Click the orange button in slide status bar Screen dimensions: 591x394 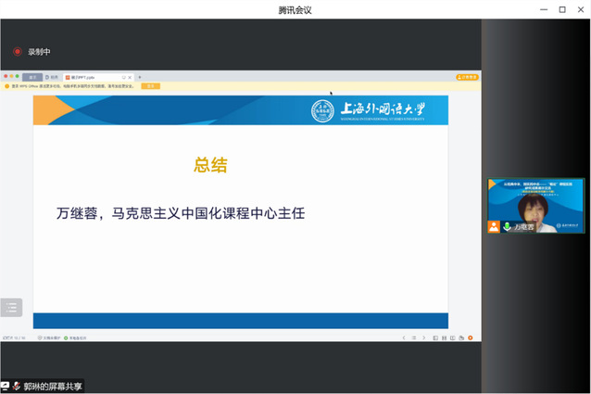click(470, 337)
